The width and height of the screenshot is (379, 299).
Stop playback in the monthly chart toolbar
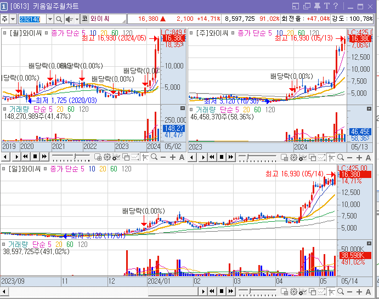[x=35, y=157]
